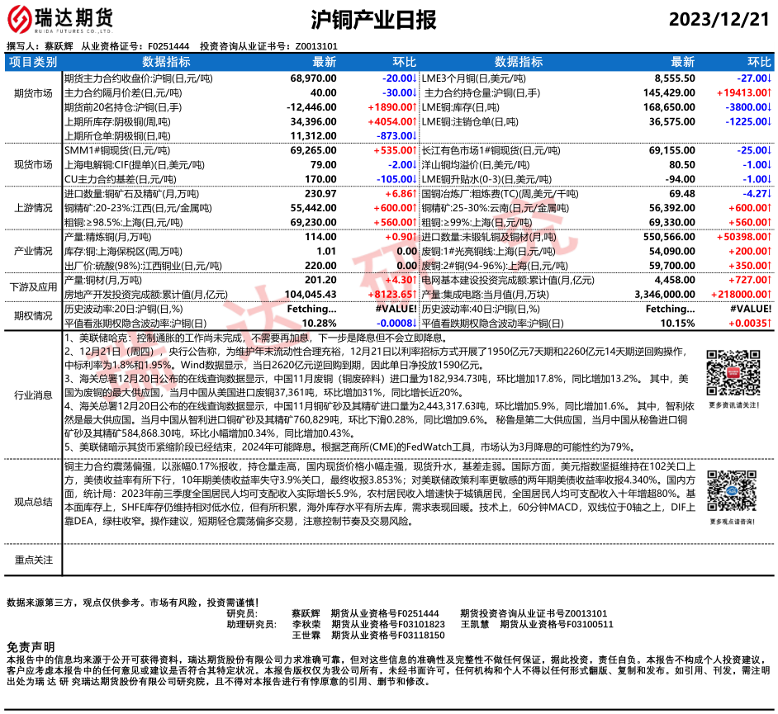Click the #VALUE! cell for 20日 历史波动率
The image size is (778, 714).
393,308
